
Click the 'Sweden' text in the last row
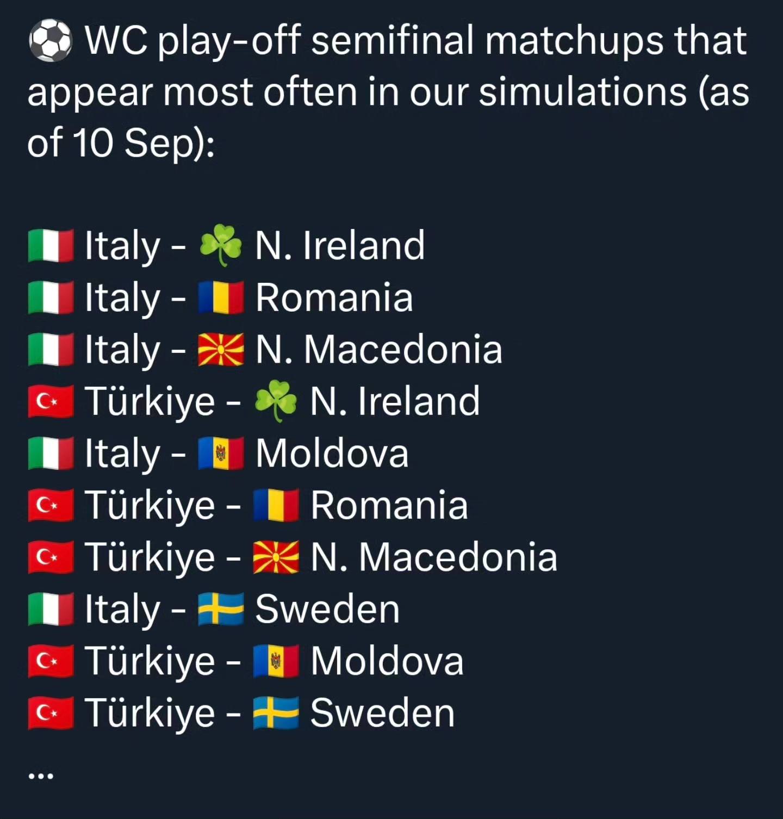(x=382, y=713)
